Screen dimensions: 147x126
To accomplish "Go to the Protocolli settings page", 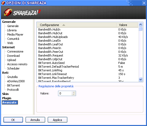I will click(x=13, y=90).
